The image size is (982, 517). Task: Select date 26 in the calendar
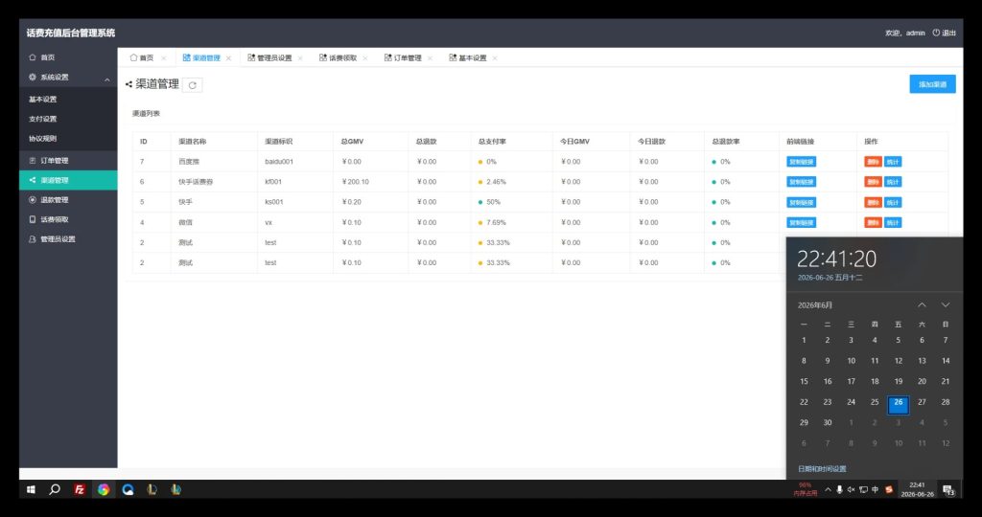coord(898,403)
